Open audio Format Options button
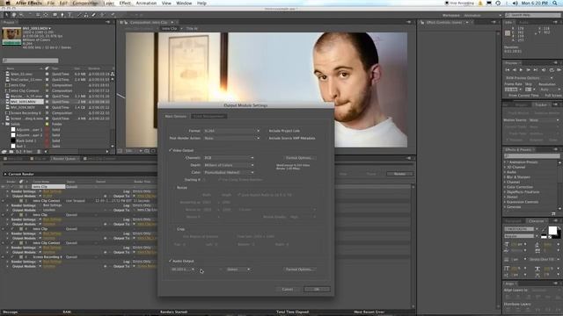 coord(299,269)
